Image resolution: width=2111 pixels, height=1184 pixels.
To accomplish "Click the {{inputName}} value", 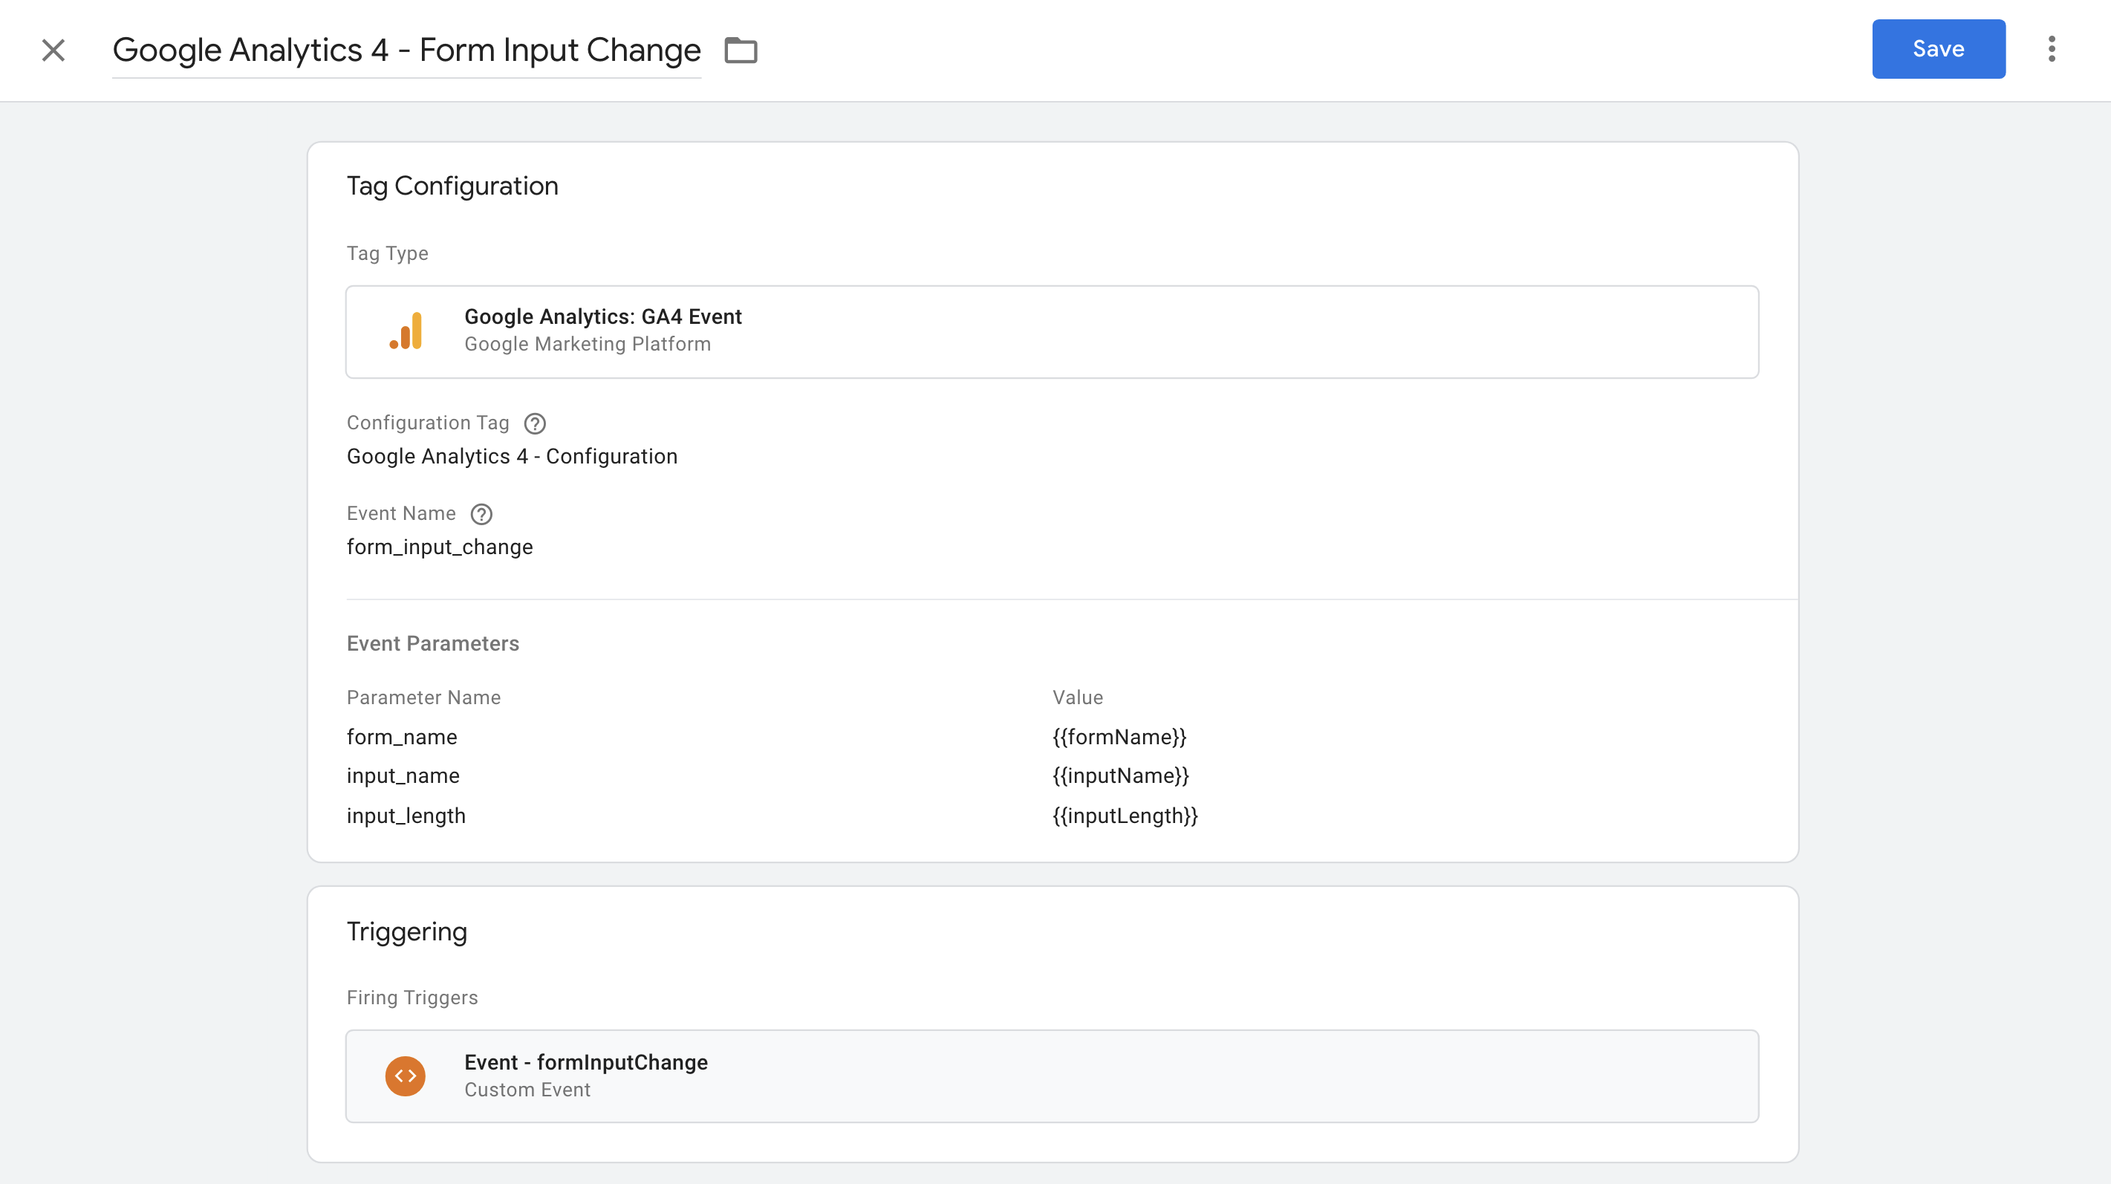I will 1121,776.
